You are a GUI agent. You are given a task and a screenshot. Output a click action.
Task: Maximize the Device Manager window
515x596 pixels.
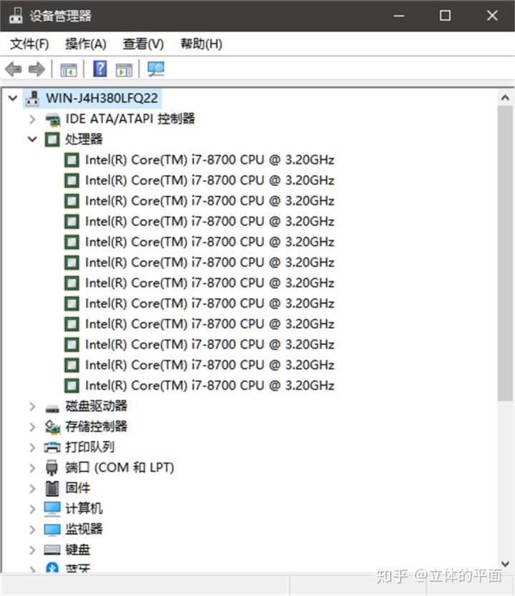[x=445, y=16]
